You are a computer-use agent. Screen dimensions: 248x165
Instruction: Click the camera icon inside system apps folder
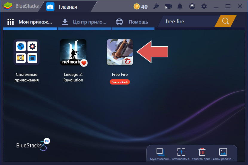pyautogui.click(x=21, y=58)
